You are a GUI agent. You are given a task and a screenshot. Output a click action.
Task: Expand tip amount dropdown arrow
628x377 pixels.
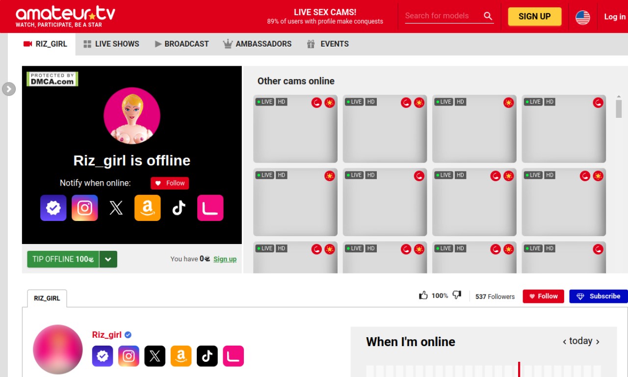tap(108, 259)
